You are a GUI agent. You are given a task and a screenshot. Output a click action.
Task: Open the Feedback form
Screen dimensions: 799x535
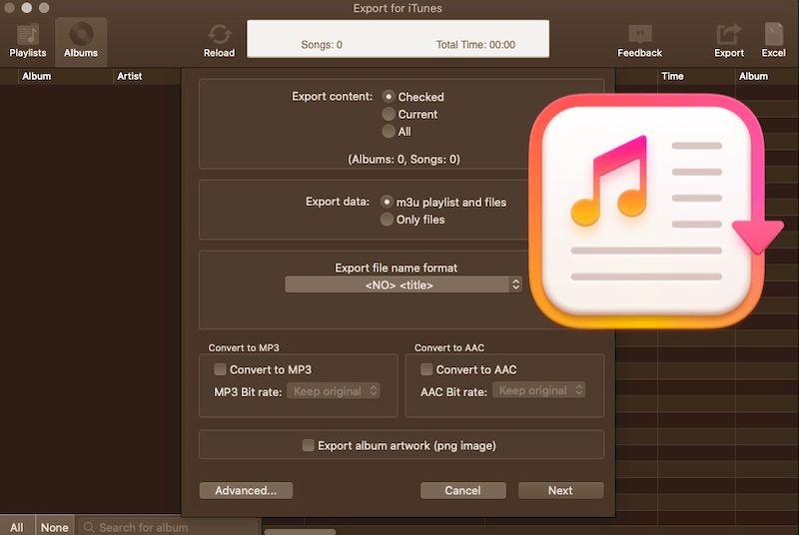point(639,41)
